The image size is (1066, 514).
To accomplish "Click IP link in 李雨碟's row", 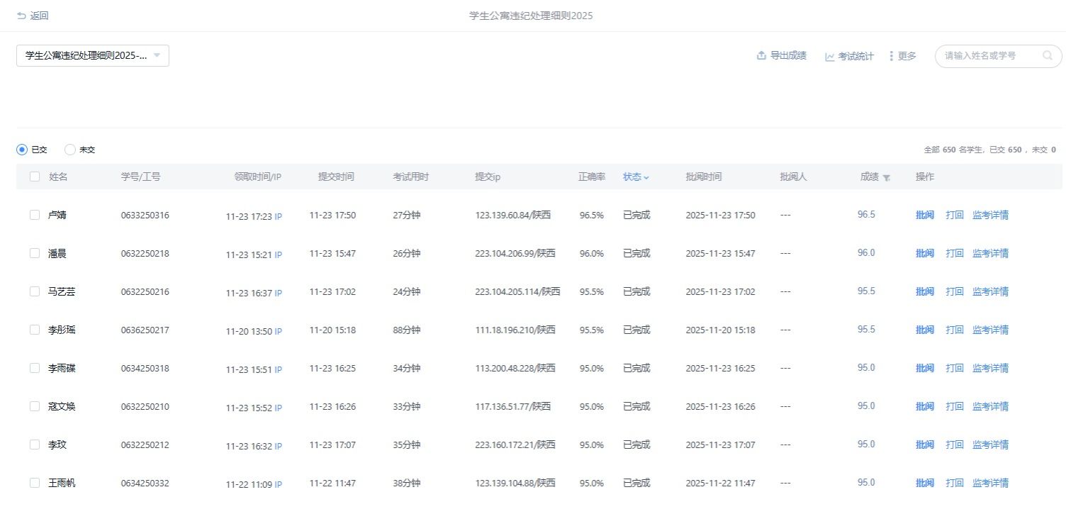I will tap(278, 369).
